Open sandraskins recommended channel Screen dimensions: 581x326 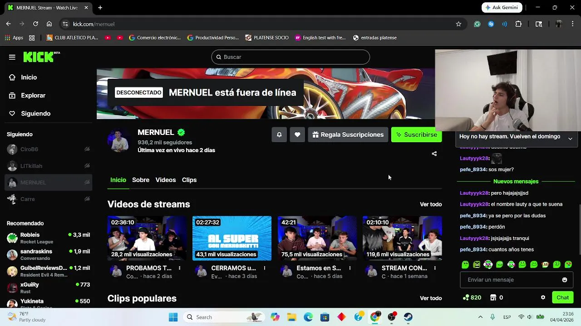[48, 254]
